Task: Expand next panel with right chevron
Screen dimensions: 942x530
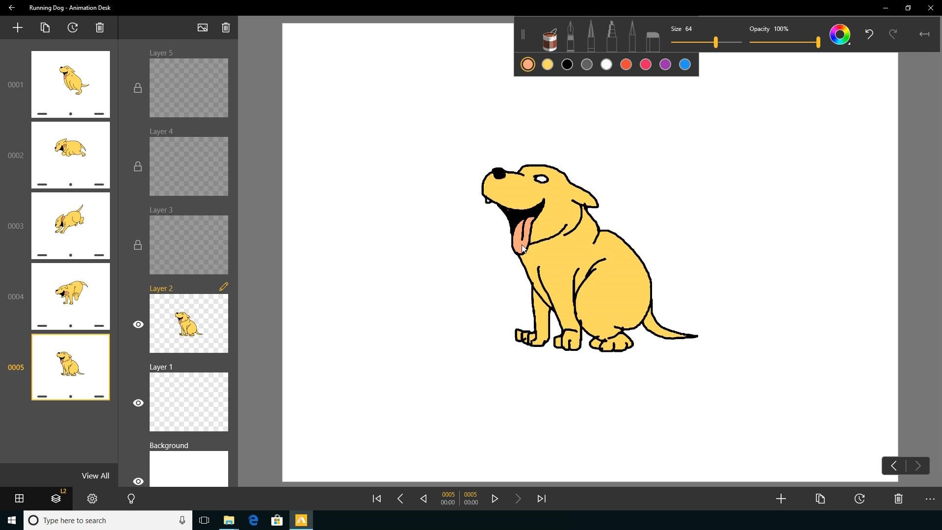Action: click(x=917, y=466)
